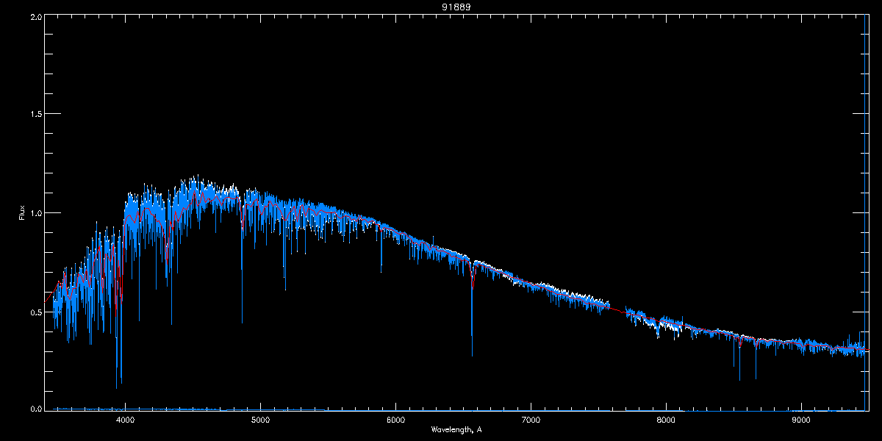Click the 7000 wavelength tick label
This screenshot has width=882, height=441.
[531, 420]
